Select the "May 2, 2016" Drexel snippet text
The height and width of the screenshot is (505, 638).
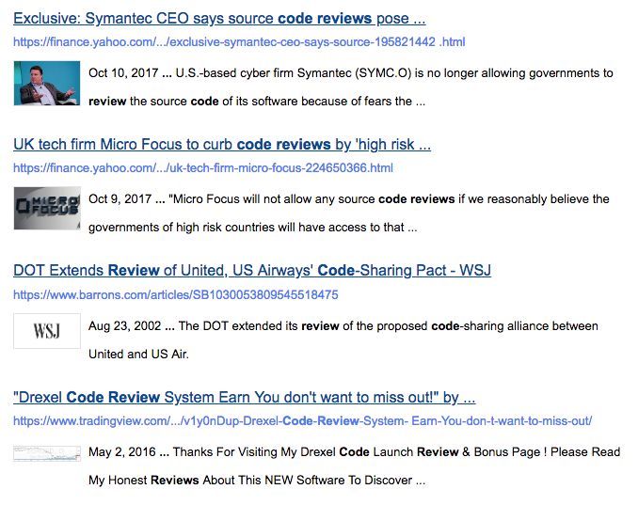[x=355, y=466]
